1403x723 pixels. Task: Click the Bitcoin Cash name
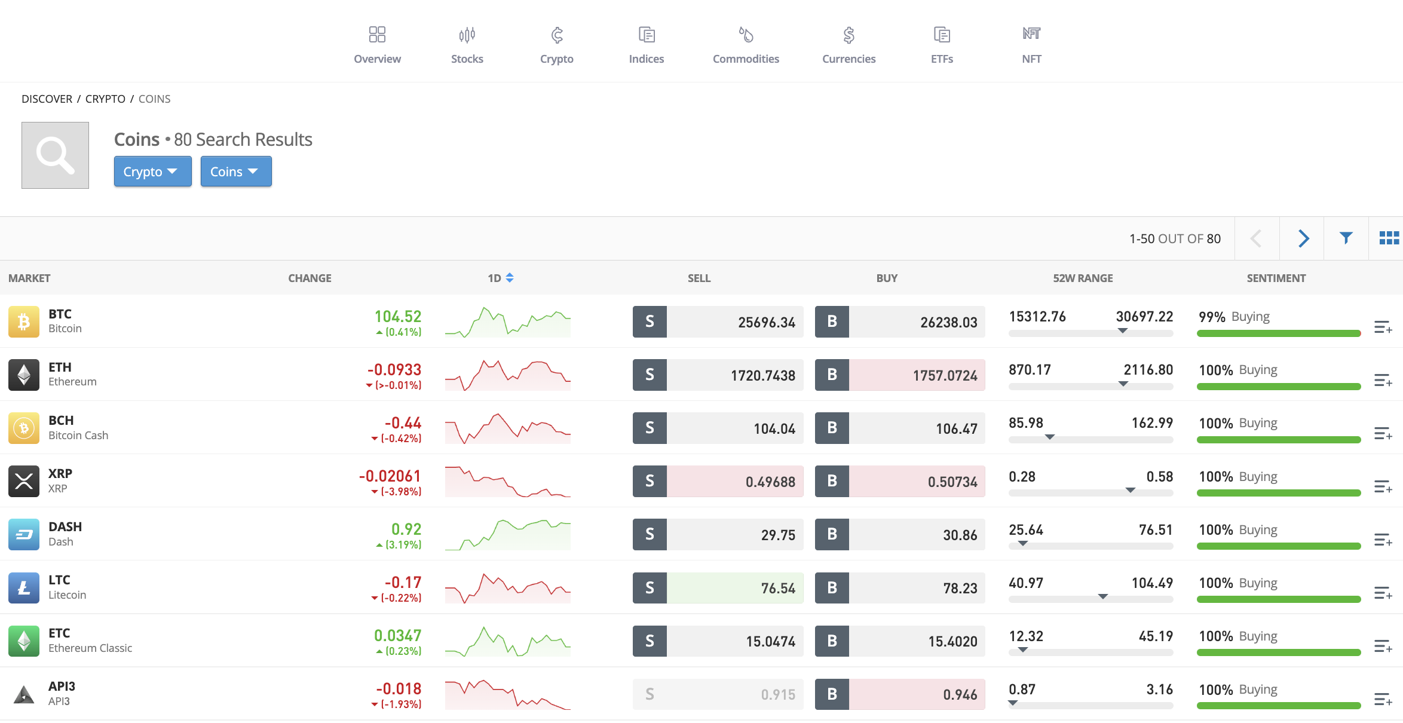(78, 436)
